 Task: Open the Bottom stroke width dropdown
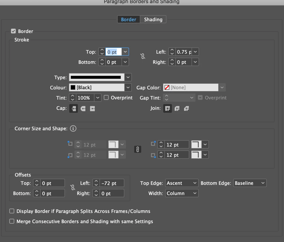point(125,62)
